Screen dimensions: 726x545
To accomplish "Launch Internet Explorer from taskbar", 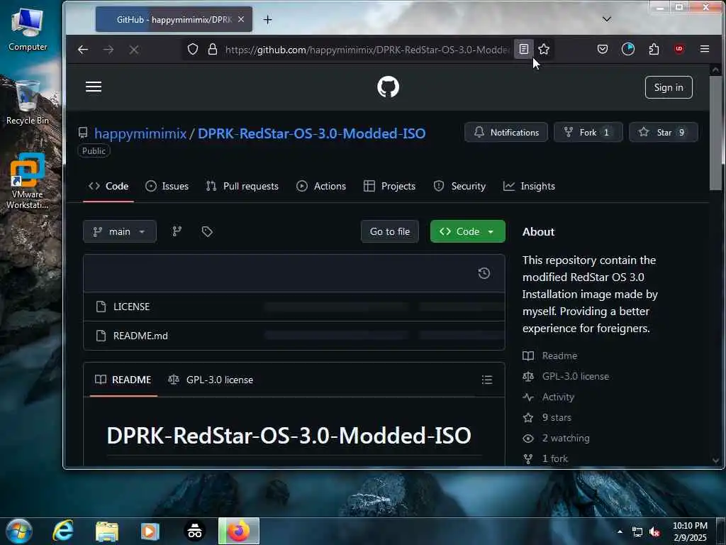I will 63,531.
